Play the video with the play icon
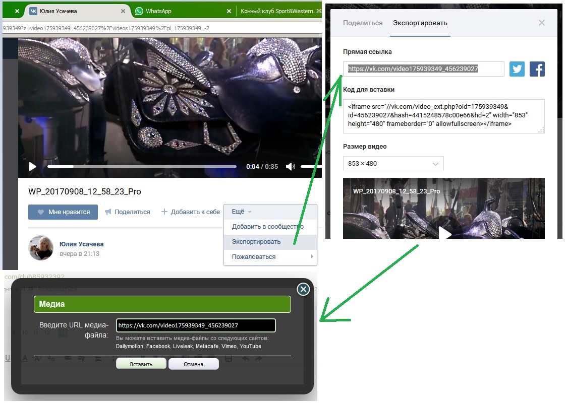Screen dimensions: 566x404 [32, 167]
